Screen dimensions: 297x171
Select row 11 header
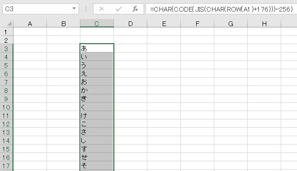coord(7,115)
